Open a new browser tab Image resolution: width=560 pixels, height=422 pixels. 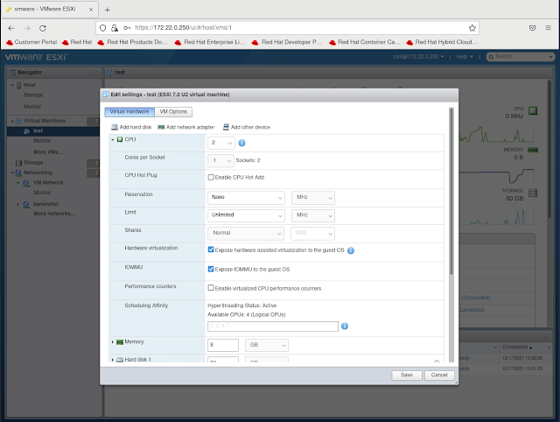coord(107,10)
